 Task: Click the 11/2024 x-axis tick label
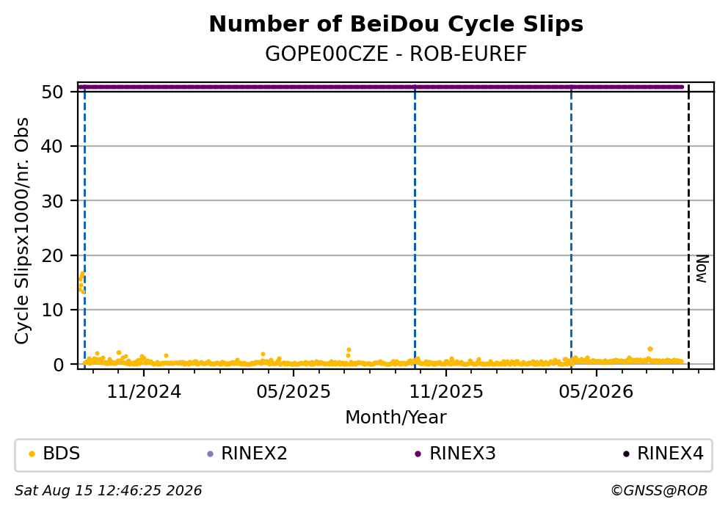coord(144,392)
